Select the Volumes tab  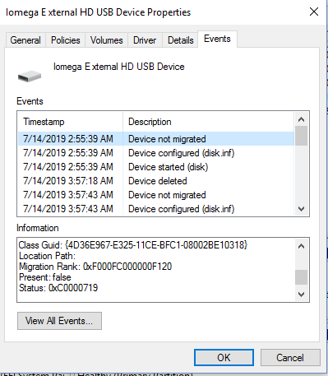[106, 40]
